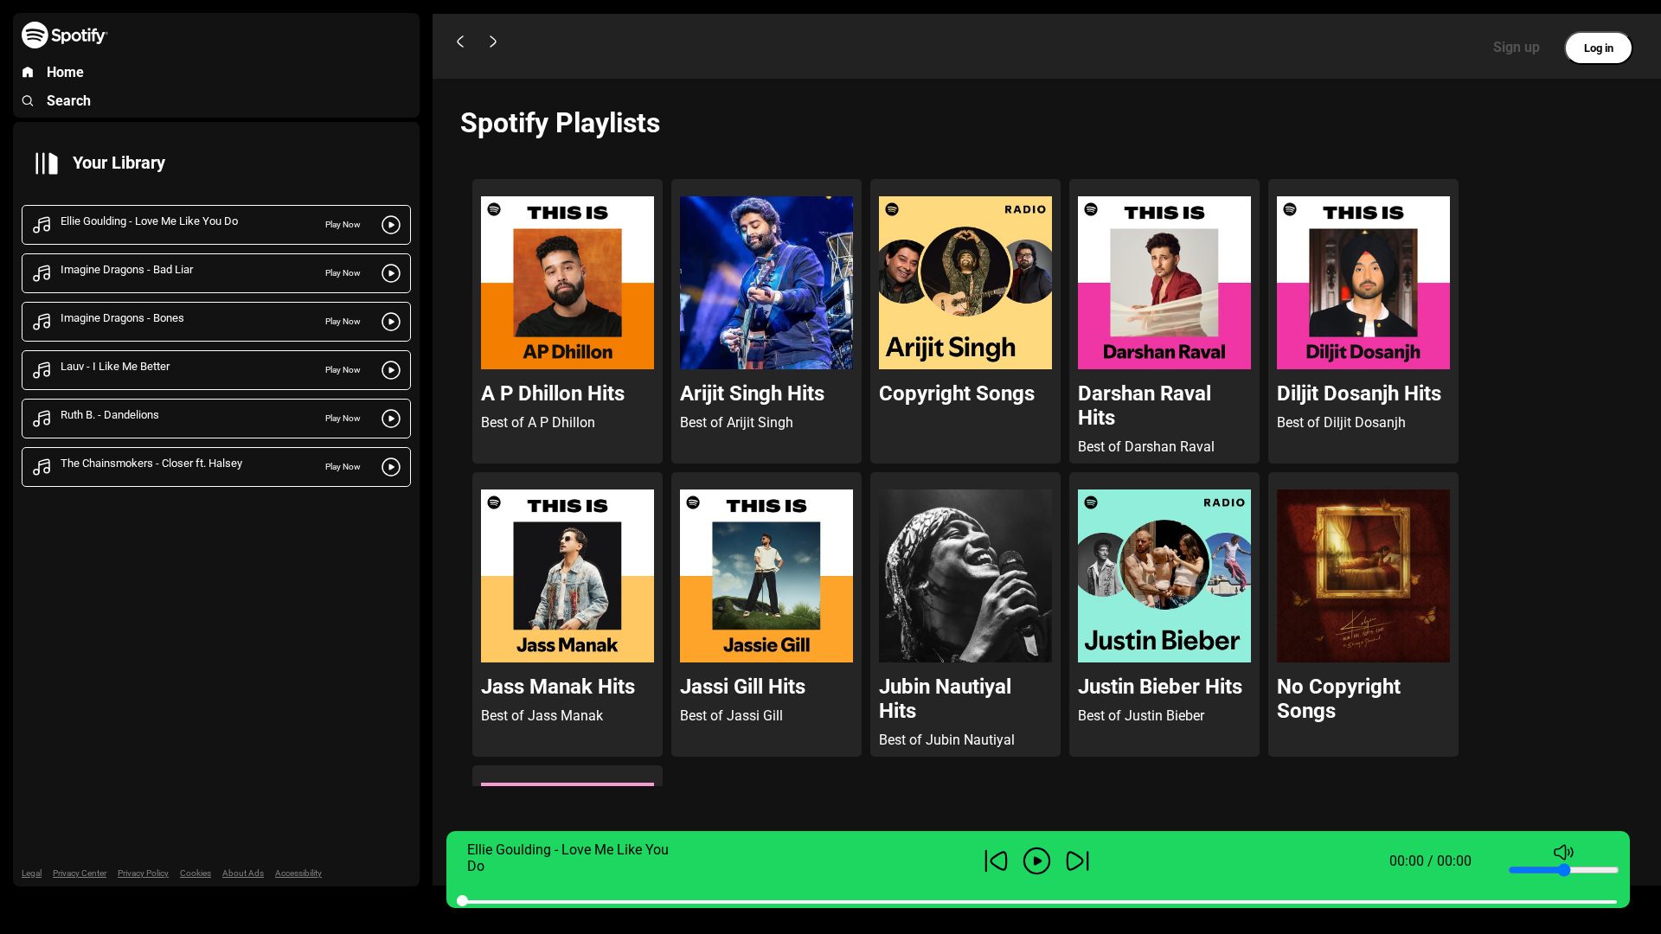Open the Legal footer link

tap(31, 873)
